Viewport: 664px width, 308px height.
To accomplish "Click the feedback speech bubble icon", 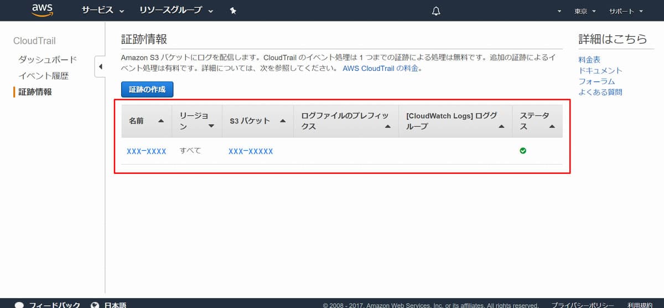I will 19,305.
